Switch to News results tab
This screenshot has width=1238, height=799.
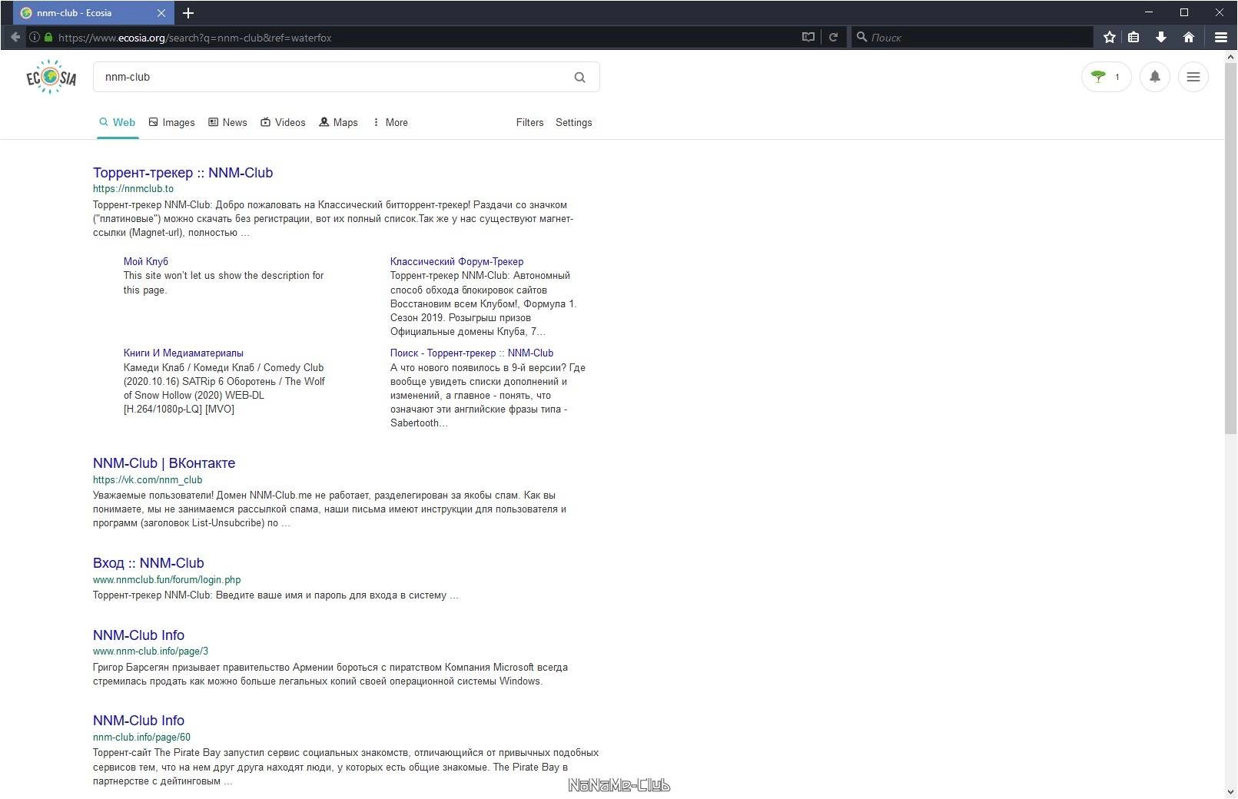point(227,122)
